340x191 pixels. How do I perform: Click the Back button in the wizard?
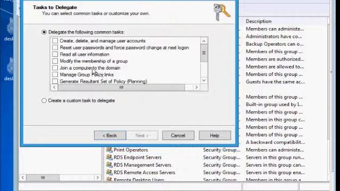(x=110, y=135)
